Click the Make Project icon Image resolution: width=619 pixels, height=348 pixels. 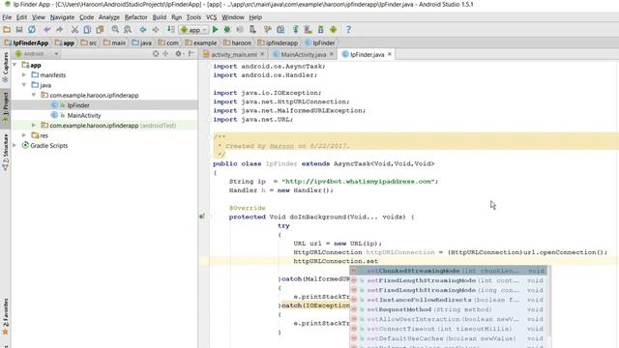pos(170,30)
